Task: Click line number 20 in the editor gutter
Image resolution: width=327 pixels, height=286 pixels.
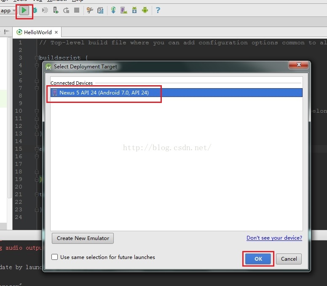Action: pos(19,186)
